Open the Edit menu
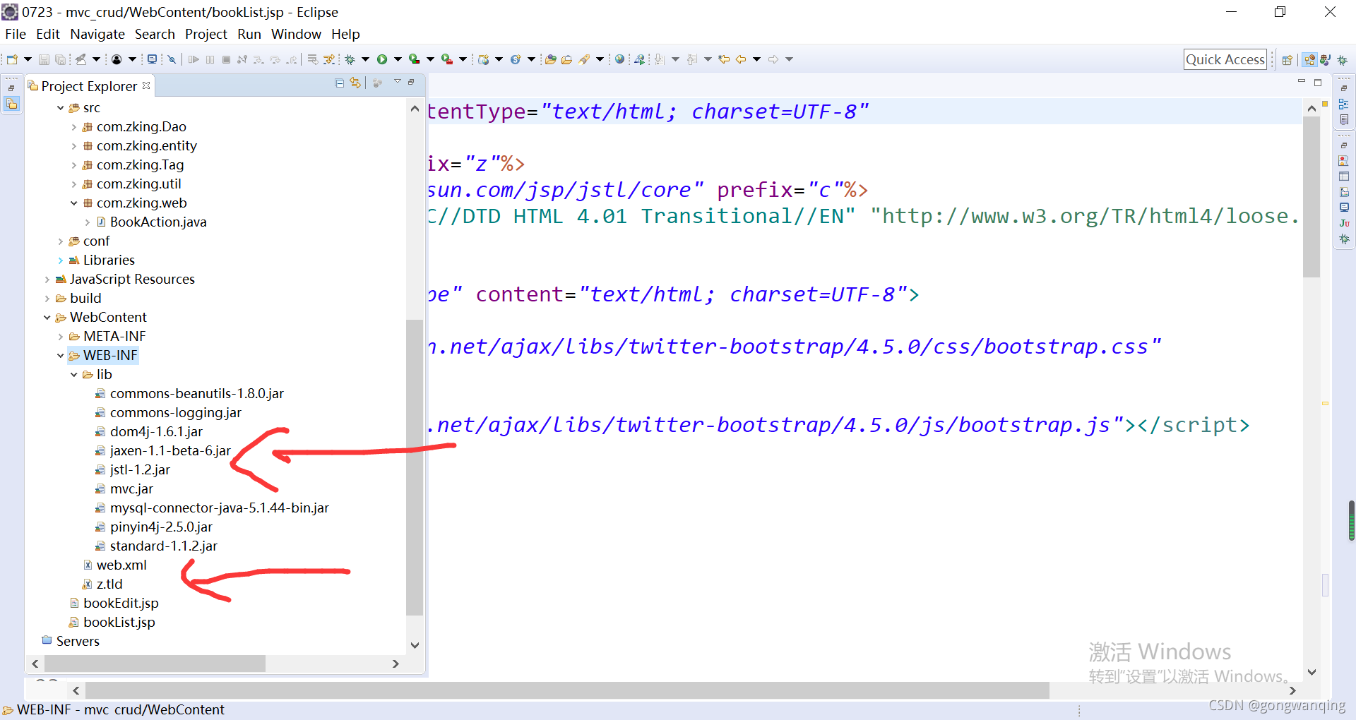The height and width of the screenshot is (720, 1356). tap(48, 34)
